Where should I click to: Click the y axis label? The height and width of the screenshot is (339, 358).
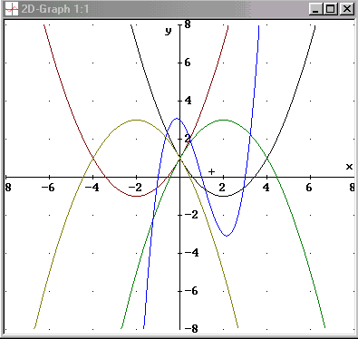pos(169,31)
